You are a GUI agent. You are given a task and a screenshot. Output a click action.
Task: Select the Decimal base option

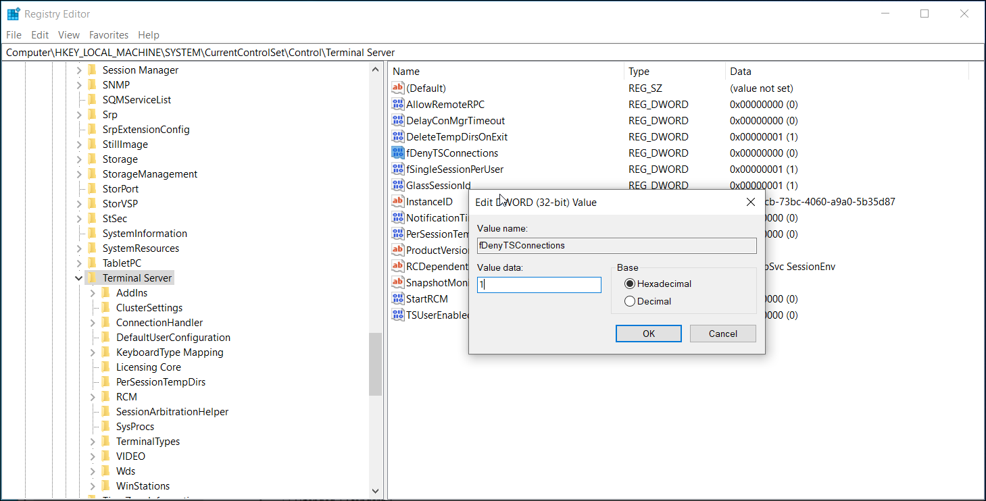pos(630,302)
